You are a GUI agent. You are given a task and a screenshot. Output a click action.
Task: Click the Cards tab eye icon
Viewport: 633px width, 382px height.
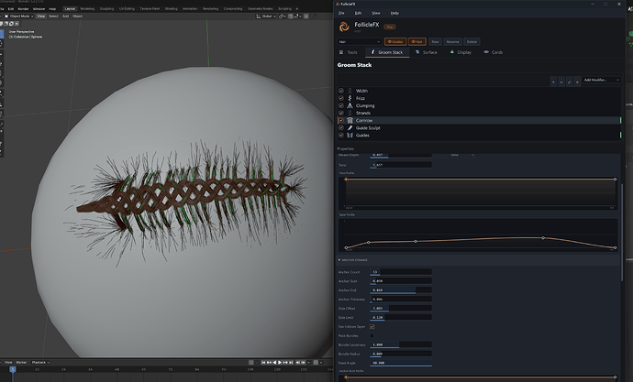pyautogui.click(x=486, y=52)
